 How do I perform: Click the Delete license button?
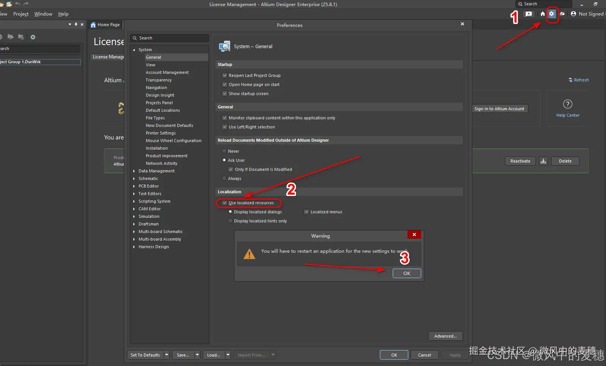coord(565,161)
